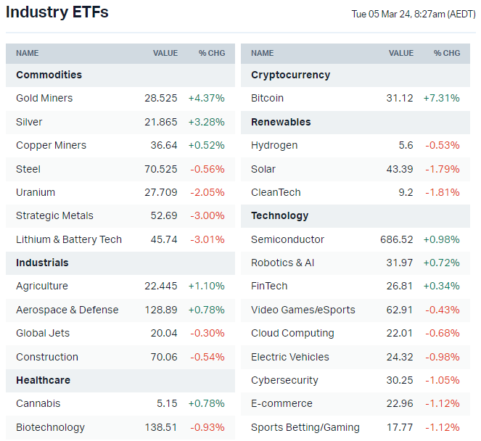481x441 pixels.
Task: Select the Copper Miners entry
Action: [51, 145]
